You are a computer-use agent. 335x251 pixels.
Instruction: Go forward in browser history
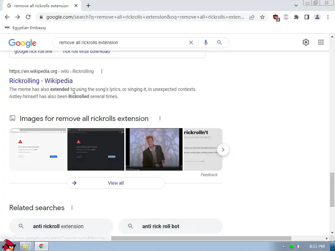18,17
